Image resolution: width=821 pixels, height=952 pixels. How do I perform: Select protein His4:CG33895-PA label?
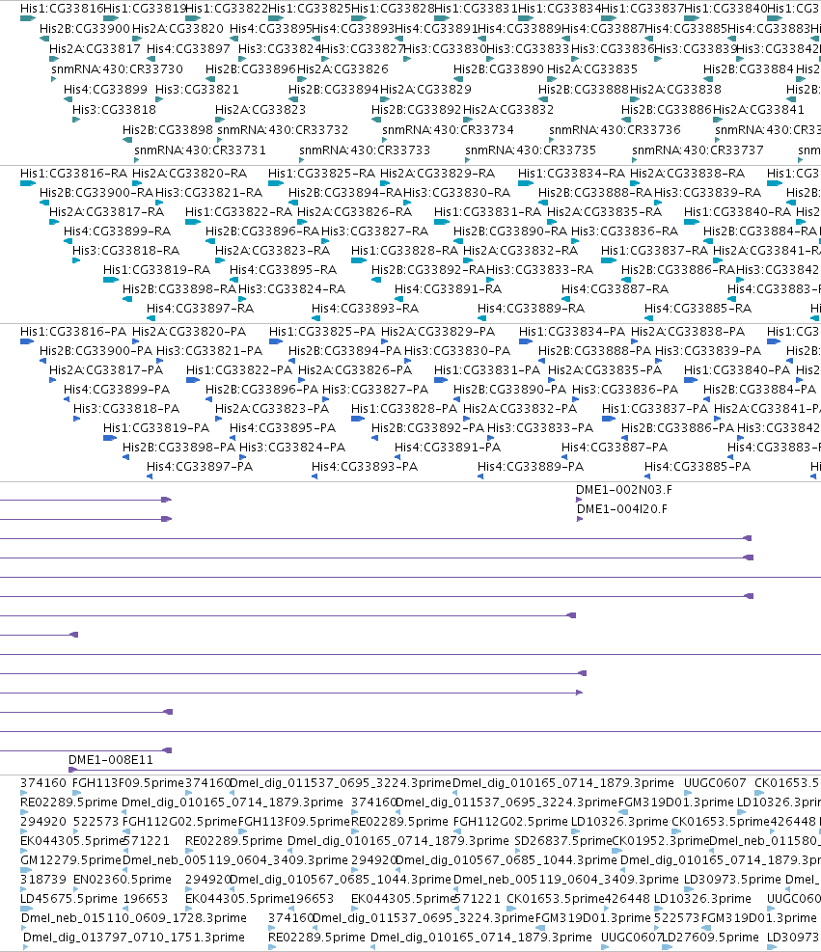tap(283, 428)
